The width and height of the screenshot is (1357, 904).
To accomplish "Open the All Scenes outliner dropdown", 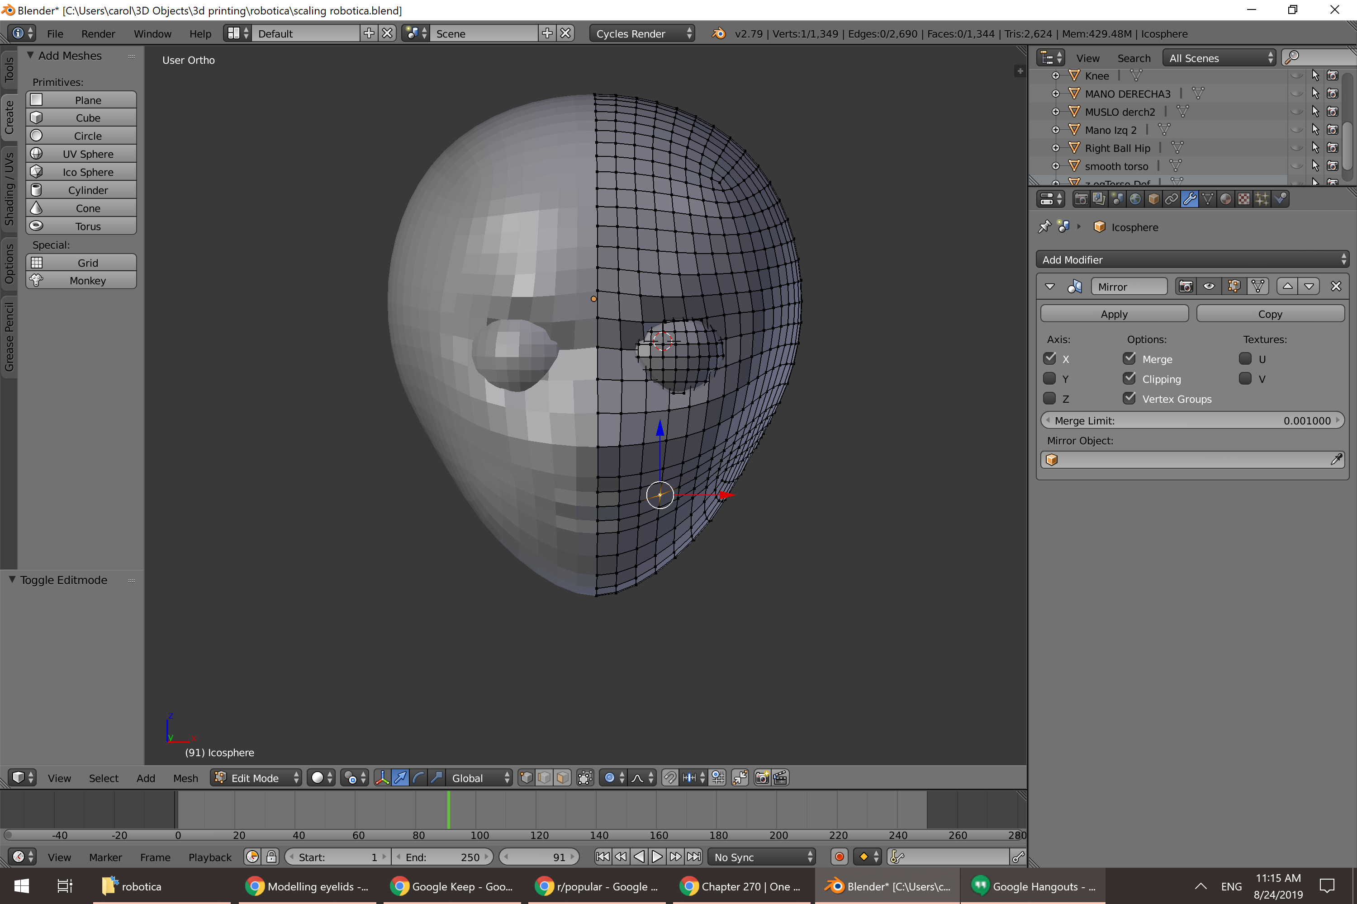I will (x=1219, y=58).
